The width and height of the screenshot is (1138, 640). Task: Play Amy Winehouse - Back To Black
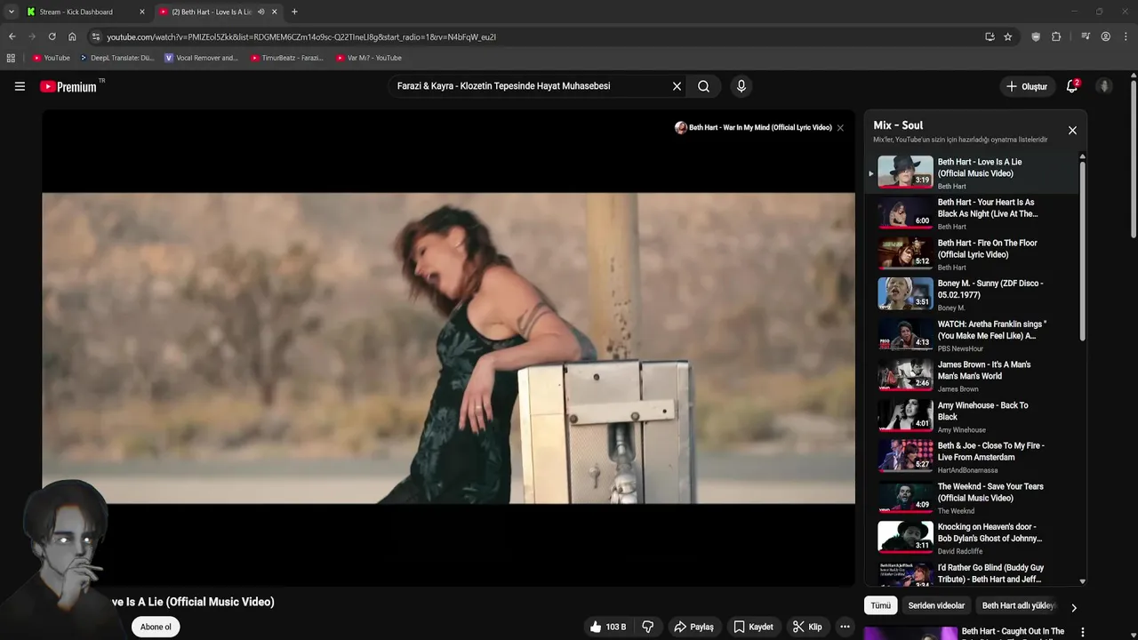(972, 417)
